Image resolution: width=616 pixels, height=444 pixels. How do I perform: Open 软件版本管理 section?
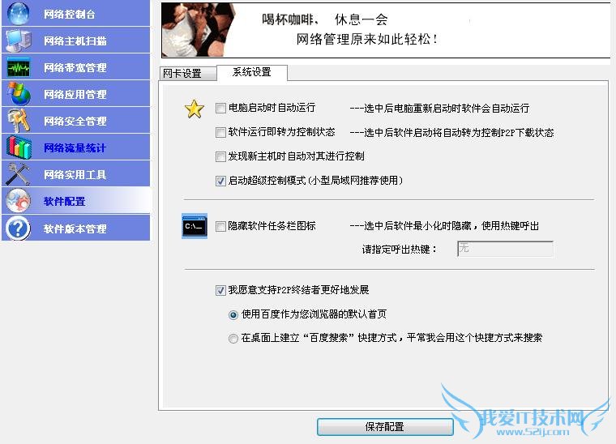click(x=76, y=228)
